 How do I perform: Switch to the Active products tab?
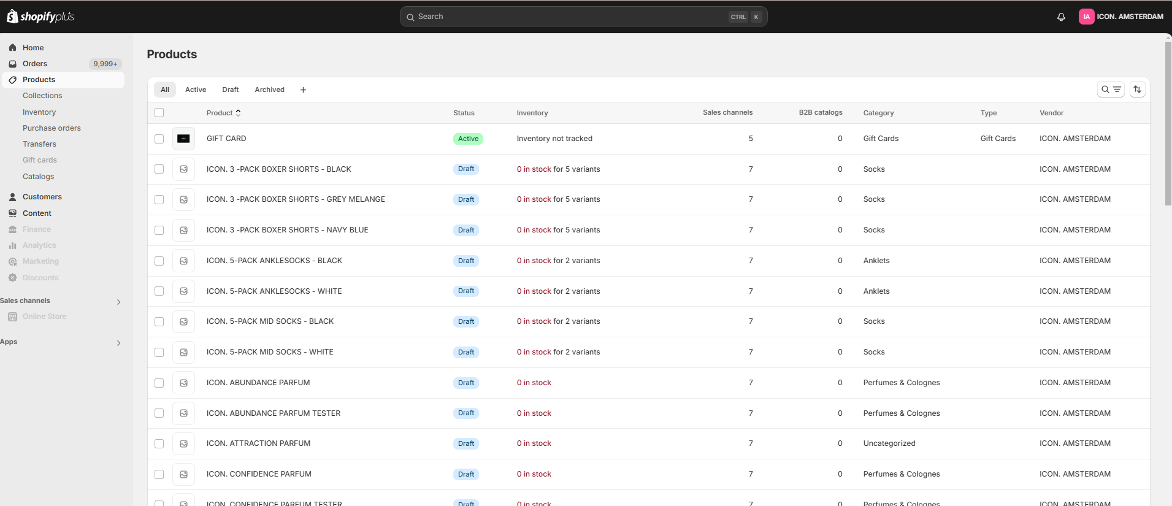[196, 90]
